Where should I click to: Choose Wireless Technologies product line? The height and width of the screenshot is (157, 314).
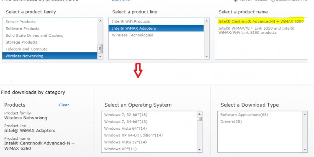[156, 35]
